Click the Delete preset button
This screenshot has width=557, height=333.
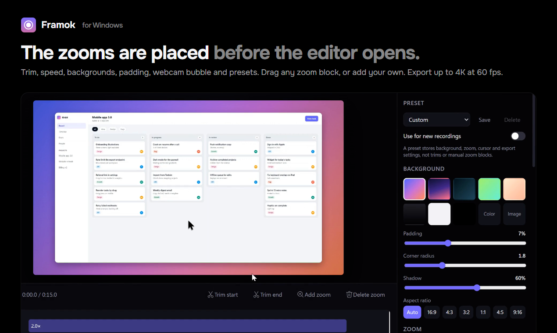tap(512, 120)
